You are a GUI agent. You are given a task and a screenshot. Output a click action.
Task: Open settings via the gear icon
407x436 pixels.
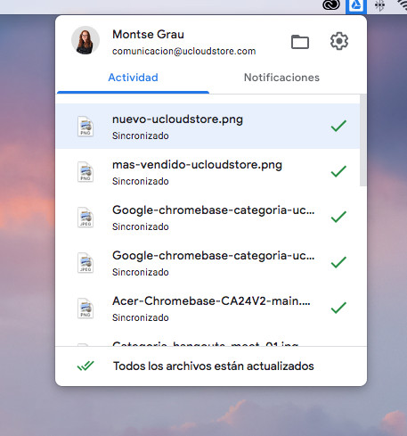click(339, 41)
